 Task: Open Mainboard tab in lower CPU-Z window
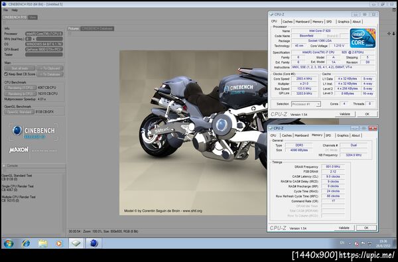pos(302,135)
